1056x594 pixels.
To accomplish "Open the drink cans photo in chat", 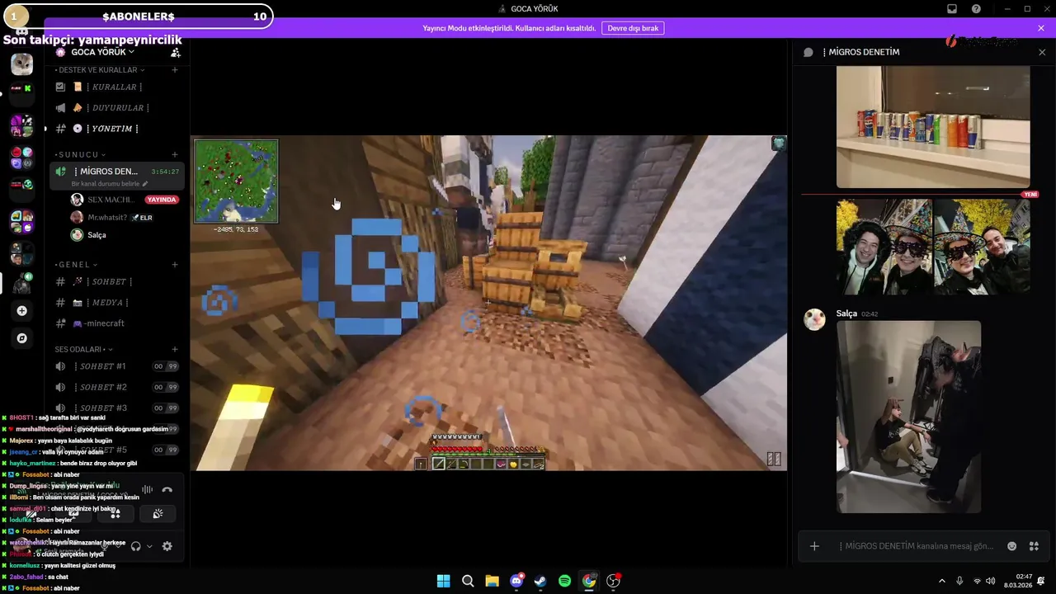I will [x=933, y=127].
